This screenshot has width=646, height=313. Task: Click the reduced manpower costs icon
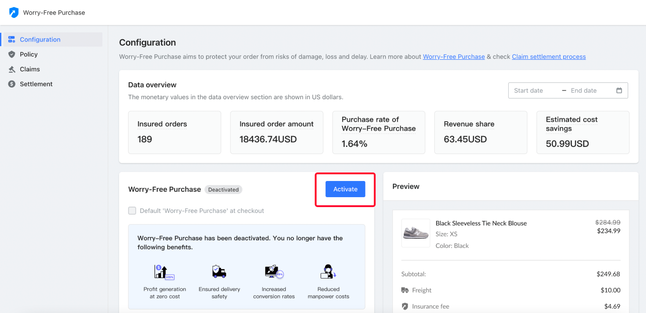[x=328, y=272]
